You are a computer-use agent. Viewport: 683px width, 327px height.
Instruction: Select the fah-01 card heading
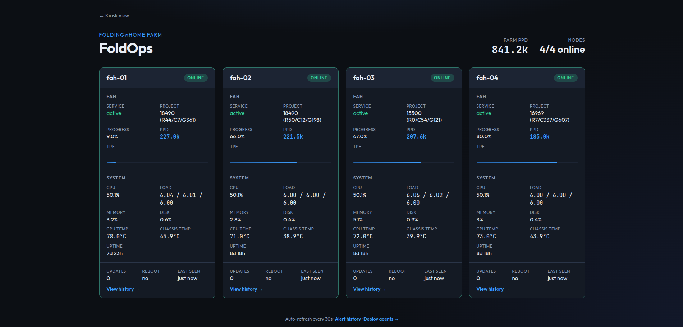pyautogui.click(x=116, y=78)
